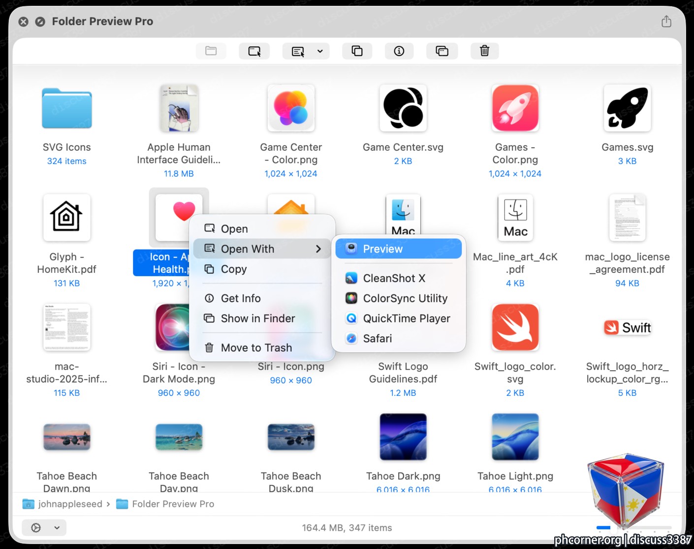Click the Show in Finder toolbar icon
This screenshot has height=549, width=694.
point(442,51)
